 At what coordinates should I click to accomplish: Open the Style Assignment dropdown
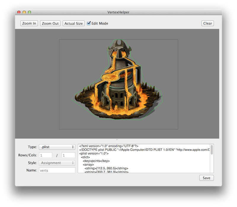click(x=57, y=163)
